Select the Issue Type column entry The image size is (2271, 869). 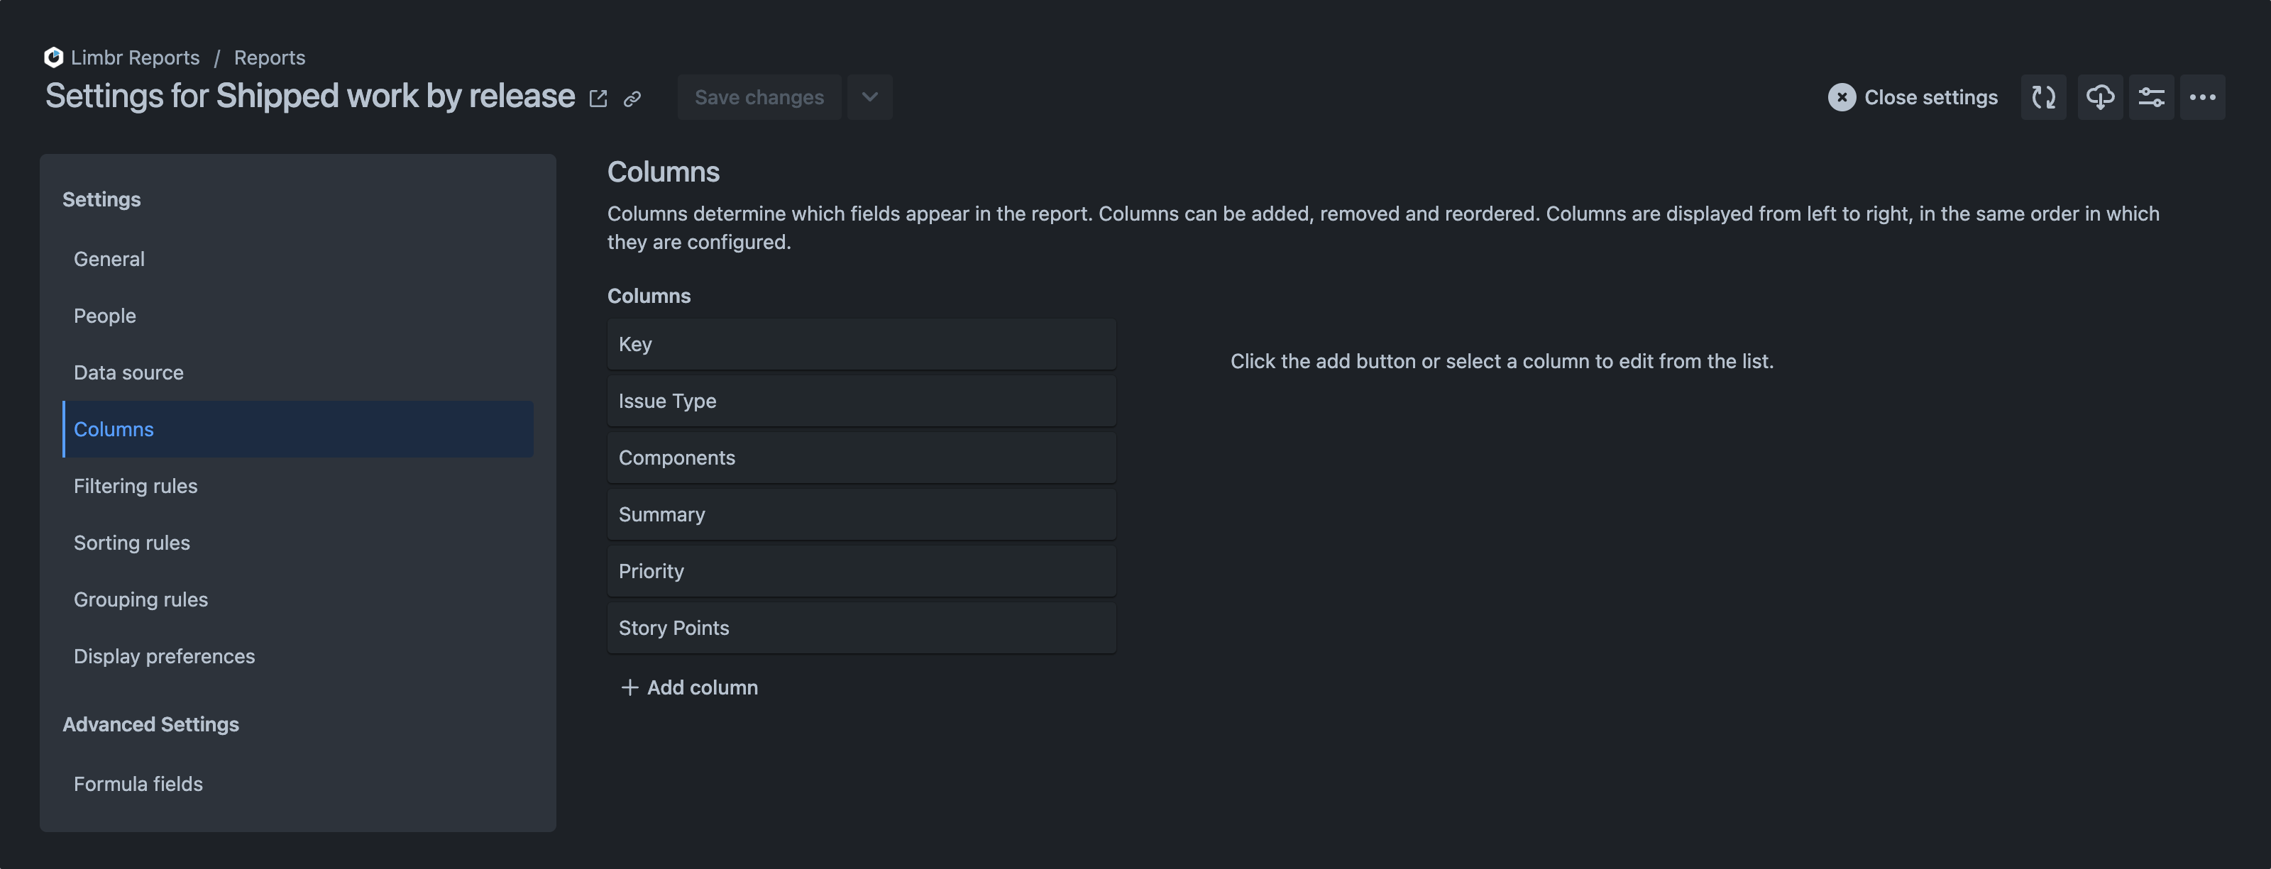tap(862, 400)
